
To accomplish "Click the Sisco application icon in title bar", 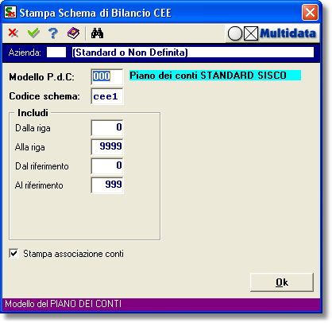I will coord(10,12).
